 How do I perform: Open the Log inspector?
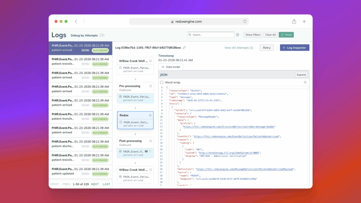pyautogui.click(x=294, y=48)
